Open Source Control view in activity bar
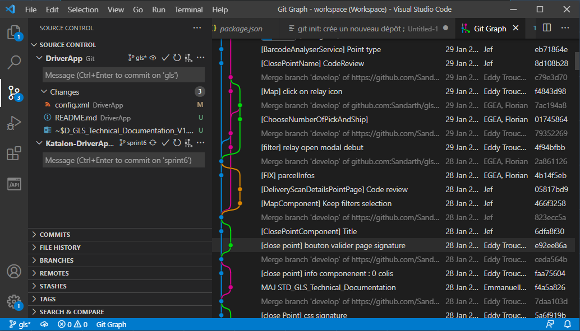The width and height of the screenshot is (580, 331). point(14,93)
